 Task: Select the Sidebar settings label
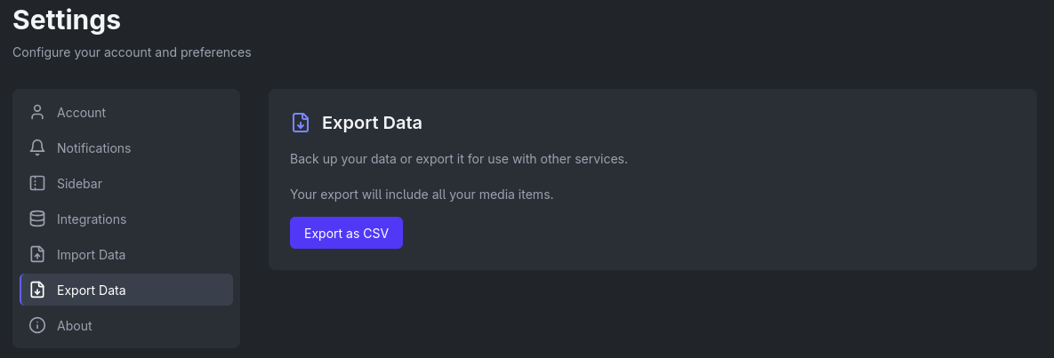point(79,184)
